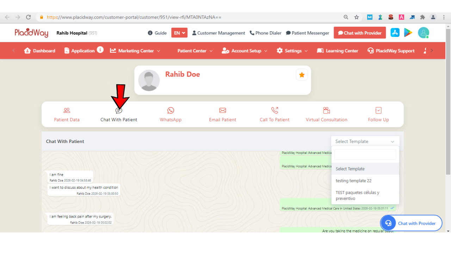Open the Email Patient envelope icon
Screen dimensions: 451x253
coord(222,110)
